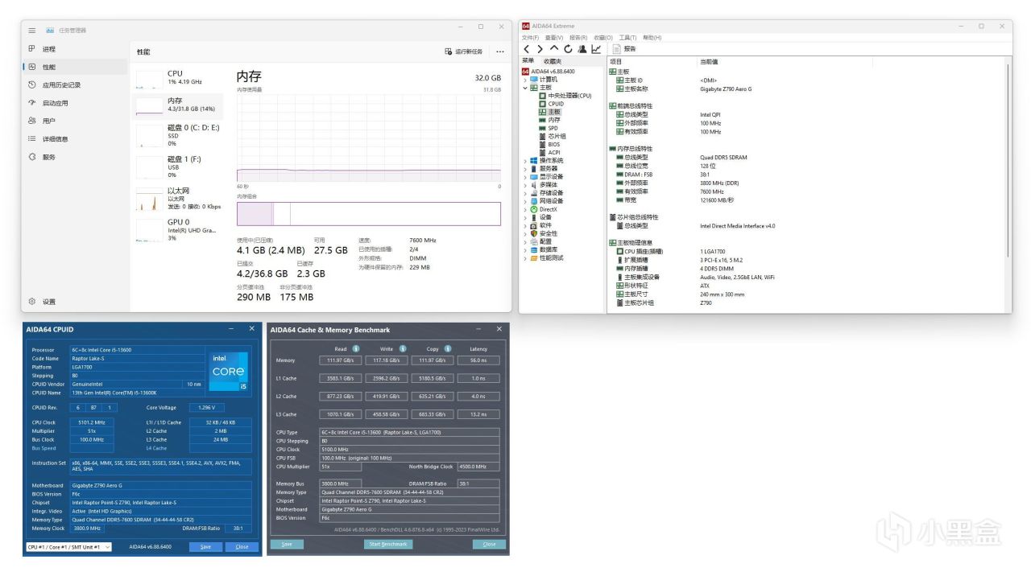1031x576 pixels.
Task: Click the info icon beside Read column
Action: [357, 348]
